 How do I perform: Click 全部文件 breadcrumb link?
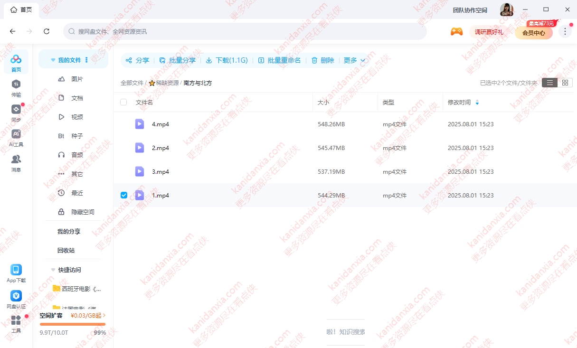pyautogui.click(x=132, y=83)
